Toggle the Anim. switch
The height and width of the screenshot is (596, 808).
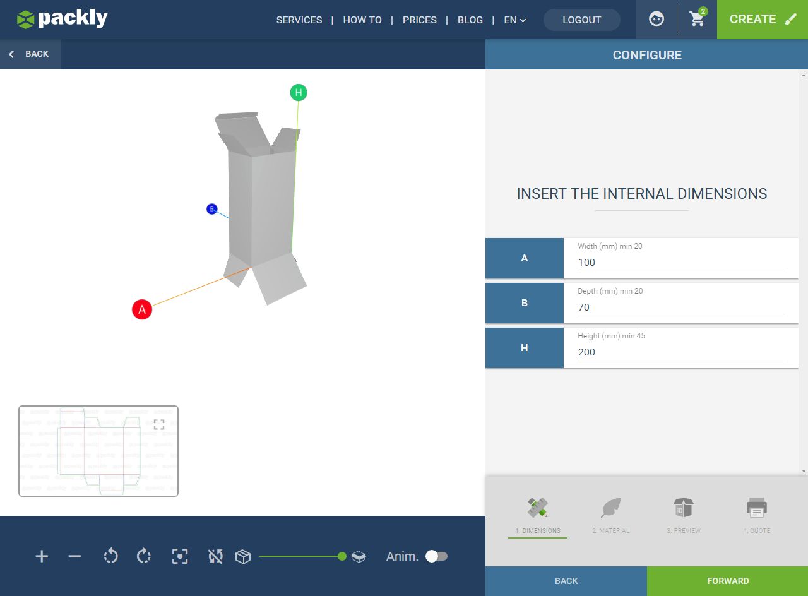[436, 556]
